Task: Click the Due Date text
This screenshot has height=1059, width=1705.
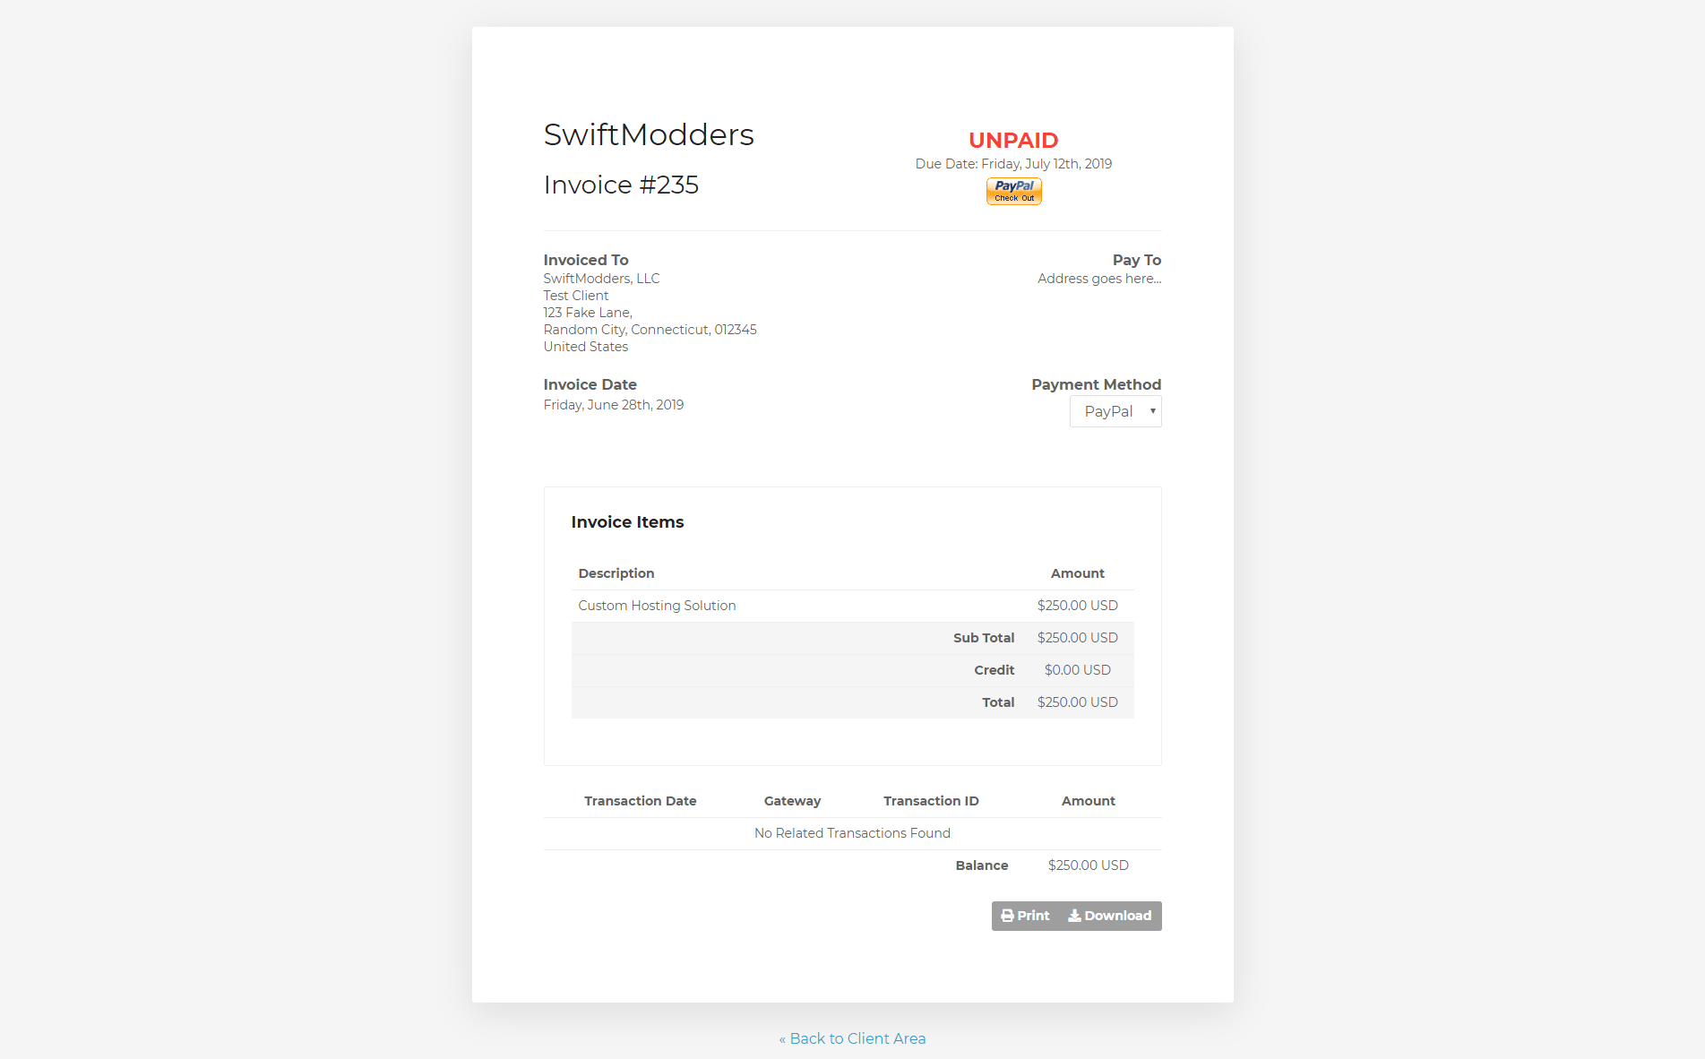Action: (x=1013, y=164)
